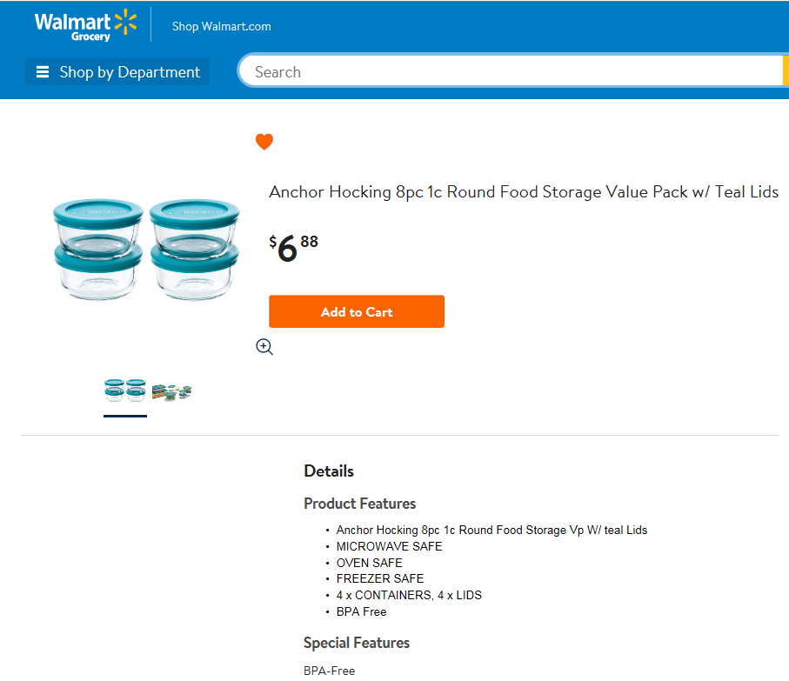This screenshot has height=681, width=789.
Task: Expand the Shop by Department menu
Action: pyautogui.click(x=117, y=71)
